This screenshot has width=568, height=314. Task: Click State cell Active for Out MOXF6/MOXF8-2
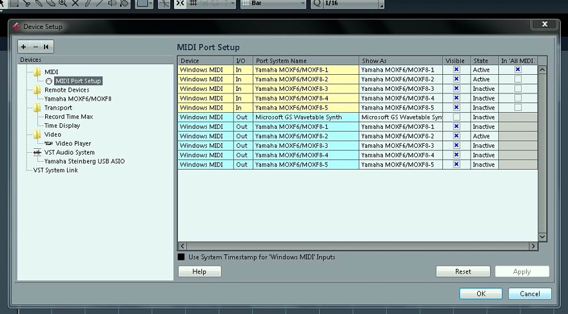[484, 136]
